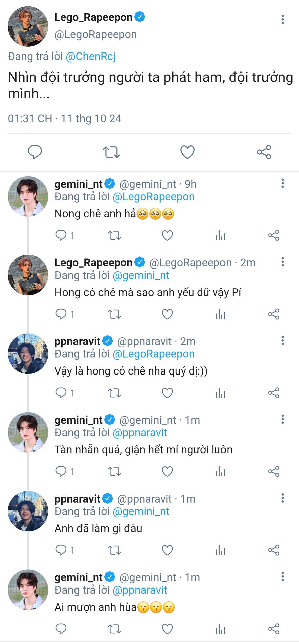299x642 pixels.
Task: View analytics for "Anh đã làm gì đâu"
Action: 220,550
